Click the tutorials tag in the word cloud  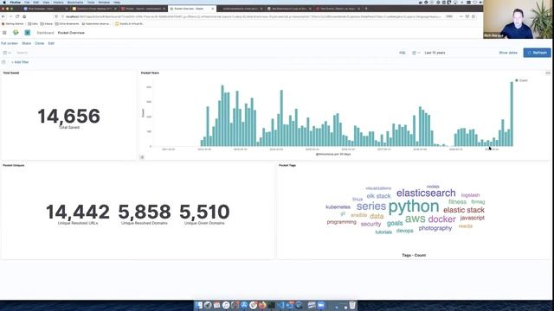(x=383, y=232)
